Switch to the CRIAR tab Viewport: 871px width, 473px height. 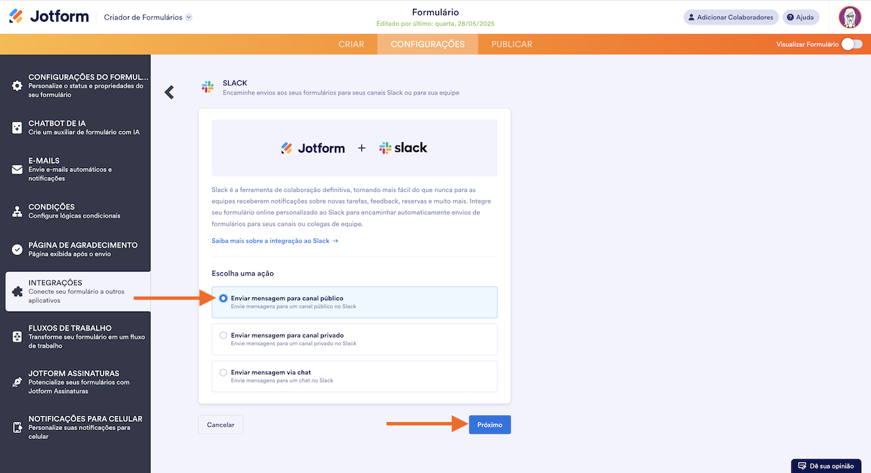351,44
